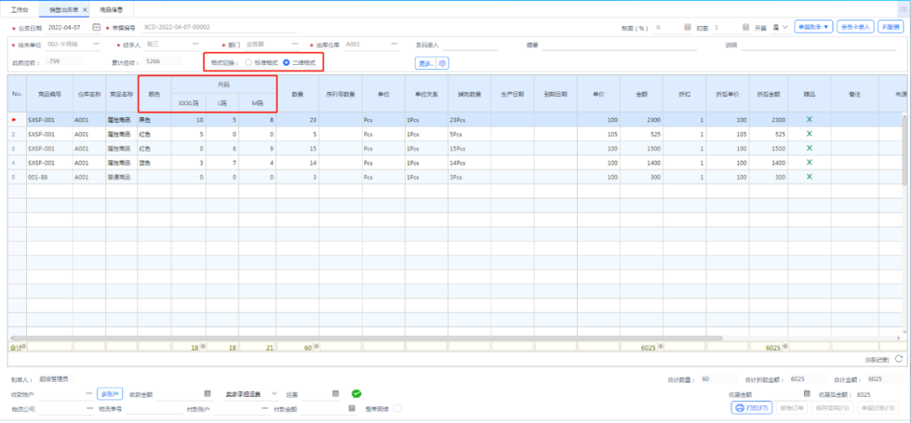
Task: Click the grid's horizontal scrollbar
Action: pyautogui.click(x=363, y=338)
